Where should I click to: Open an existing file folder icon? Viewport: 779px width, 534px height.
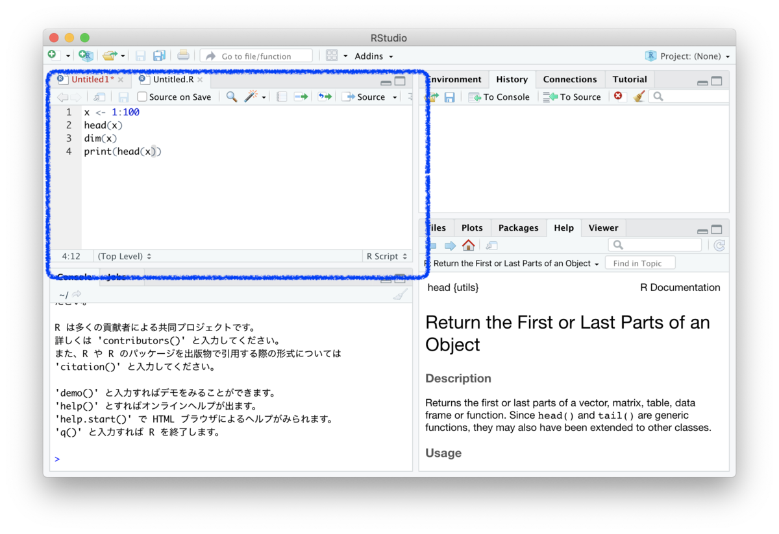pyautogui.click(x=110, y=56)
